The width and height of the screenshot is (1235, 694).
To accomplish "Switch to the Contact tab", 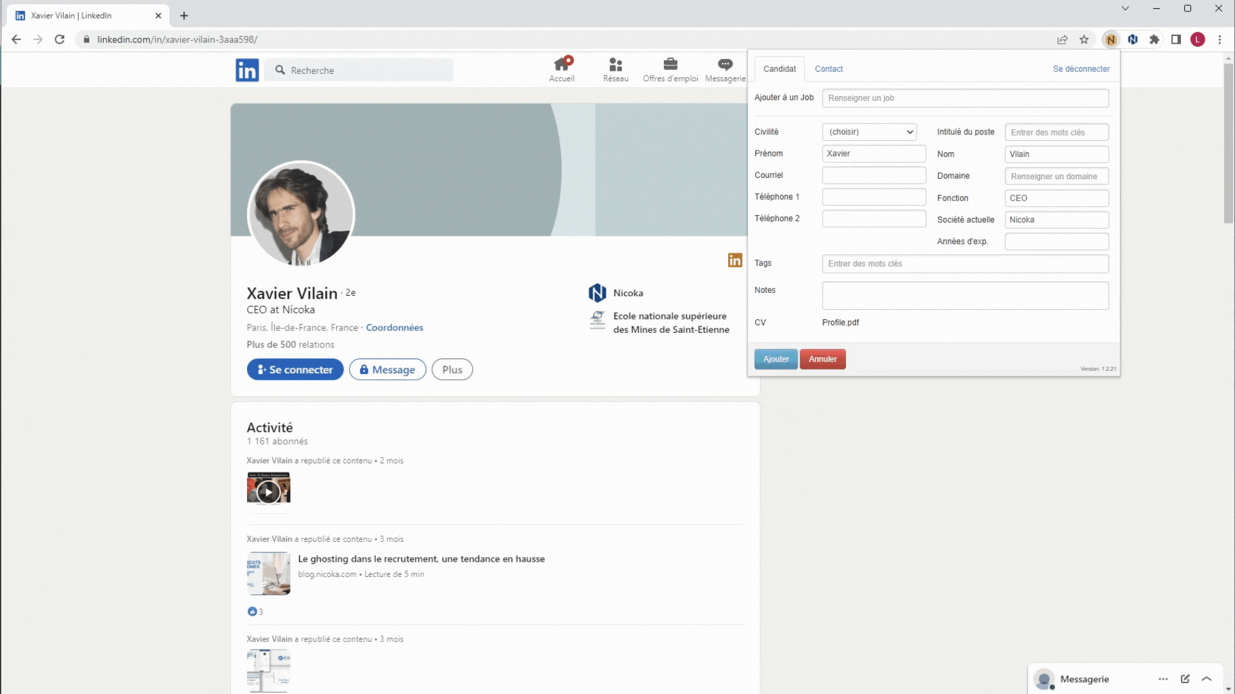I will (828, 69).
